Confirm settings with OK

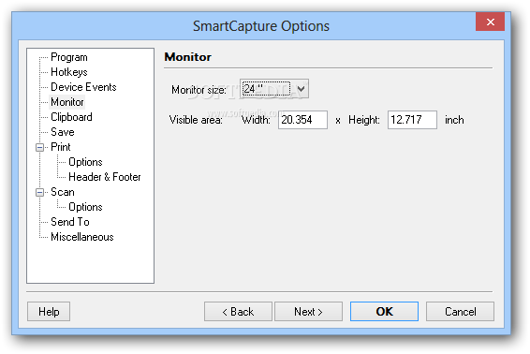(384, 312)
